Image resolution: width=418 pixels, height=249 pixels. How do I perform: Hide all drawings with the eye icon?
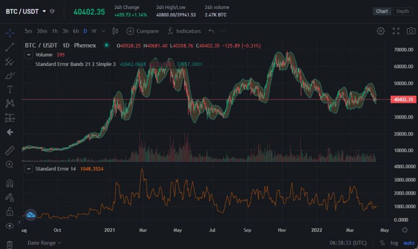(9, 224)
